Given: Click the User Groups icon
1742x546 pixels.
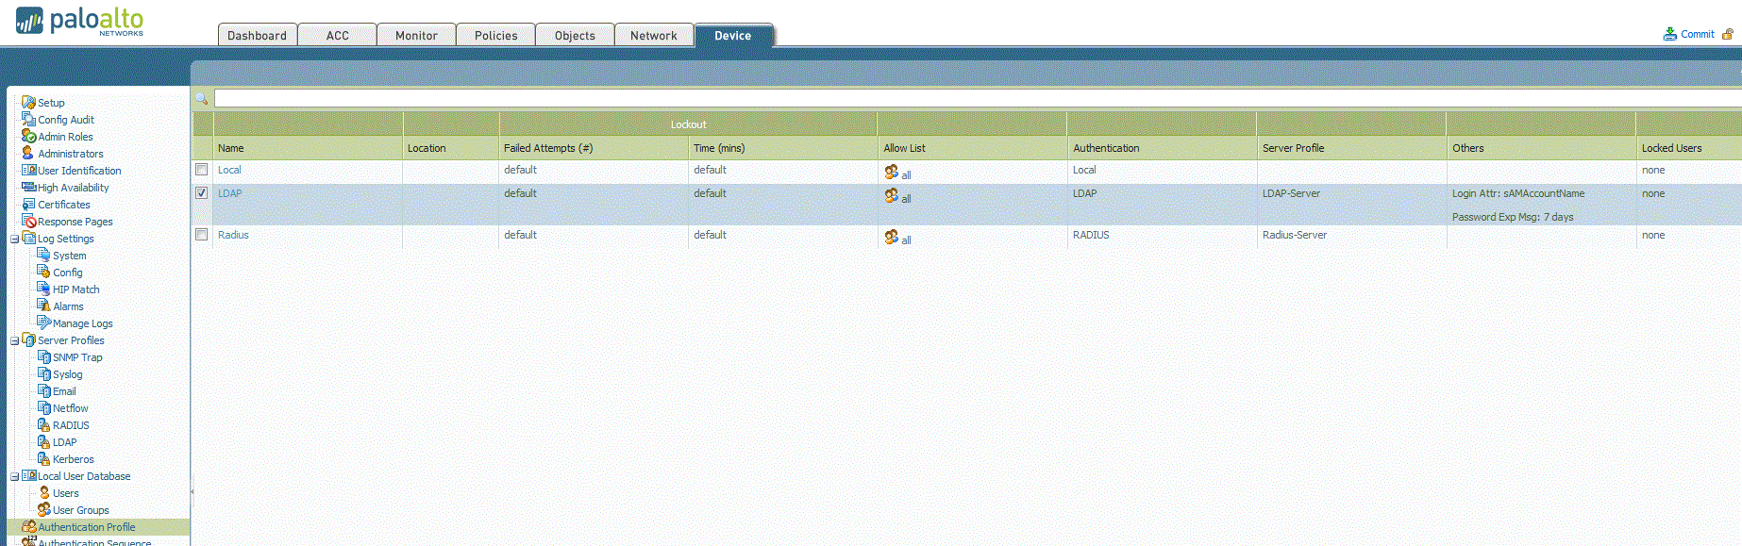Looking at the screenshot, I should (x=43, y=509).
